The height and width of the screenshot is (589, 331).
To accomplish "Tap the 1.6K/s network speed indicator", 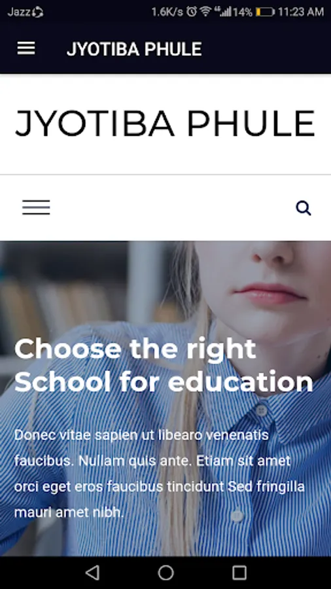I will pyautogui.click(x=167, y=12).
